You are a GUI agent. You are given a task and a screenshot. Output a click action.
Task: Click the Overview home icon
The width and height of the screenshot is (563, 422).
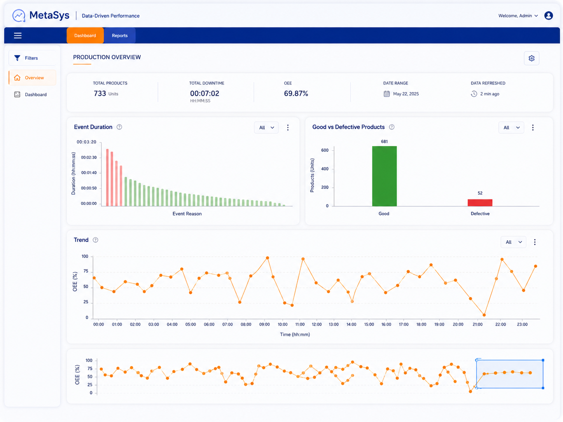[17, 78]
